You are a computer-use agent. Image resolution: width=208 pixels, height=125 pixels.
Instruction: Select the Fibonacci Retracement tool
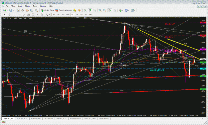click(x=33, y=15)
